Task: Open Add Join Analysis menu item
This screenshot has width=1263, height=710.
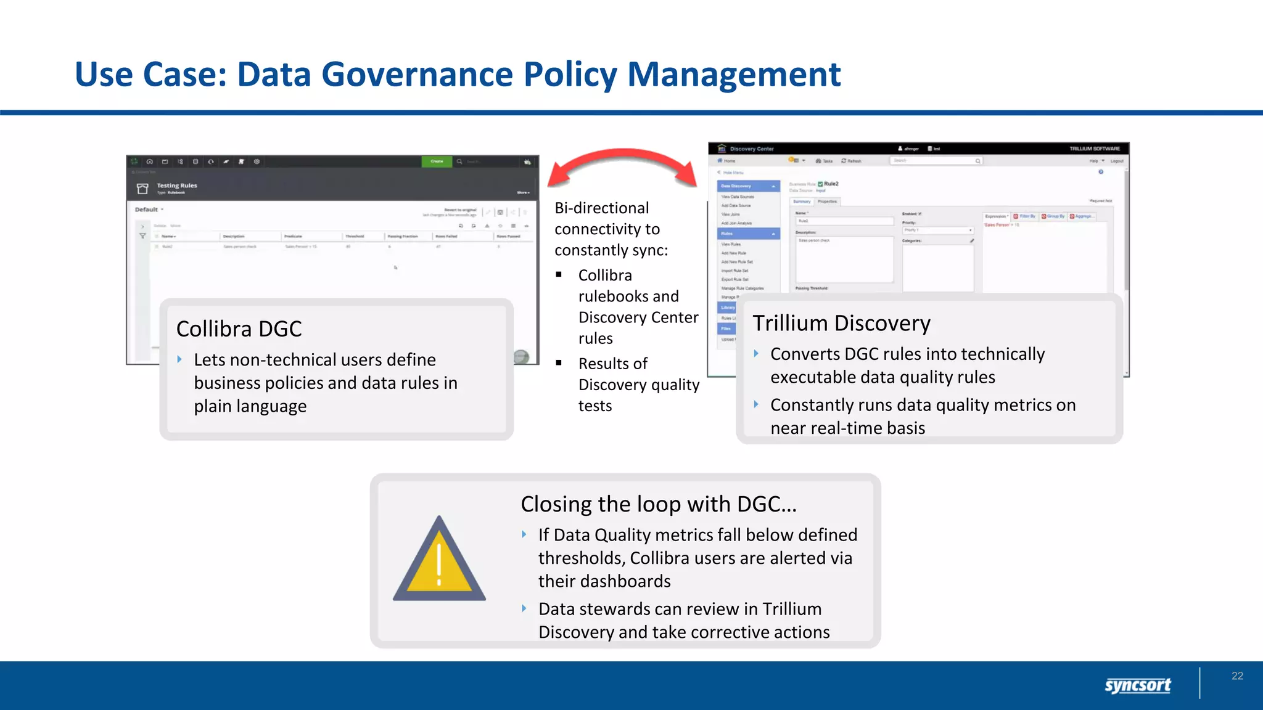Action: tap(736, 223)
